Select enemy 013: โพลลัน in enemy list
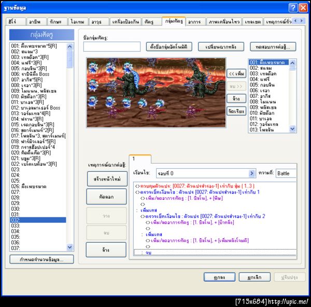The height and width of the screenshot is (307, 311). [269, 130]
